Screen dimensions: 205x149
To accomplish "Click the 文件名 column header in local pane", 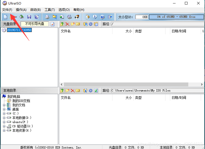I will click(x=86, y=98).
